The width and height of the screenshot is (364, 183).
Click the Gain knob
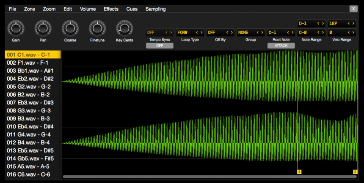(15, 28)
